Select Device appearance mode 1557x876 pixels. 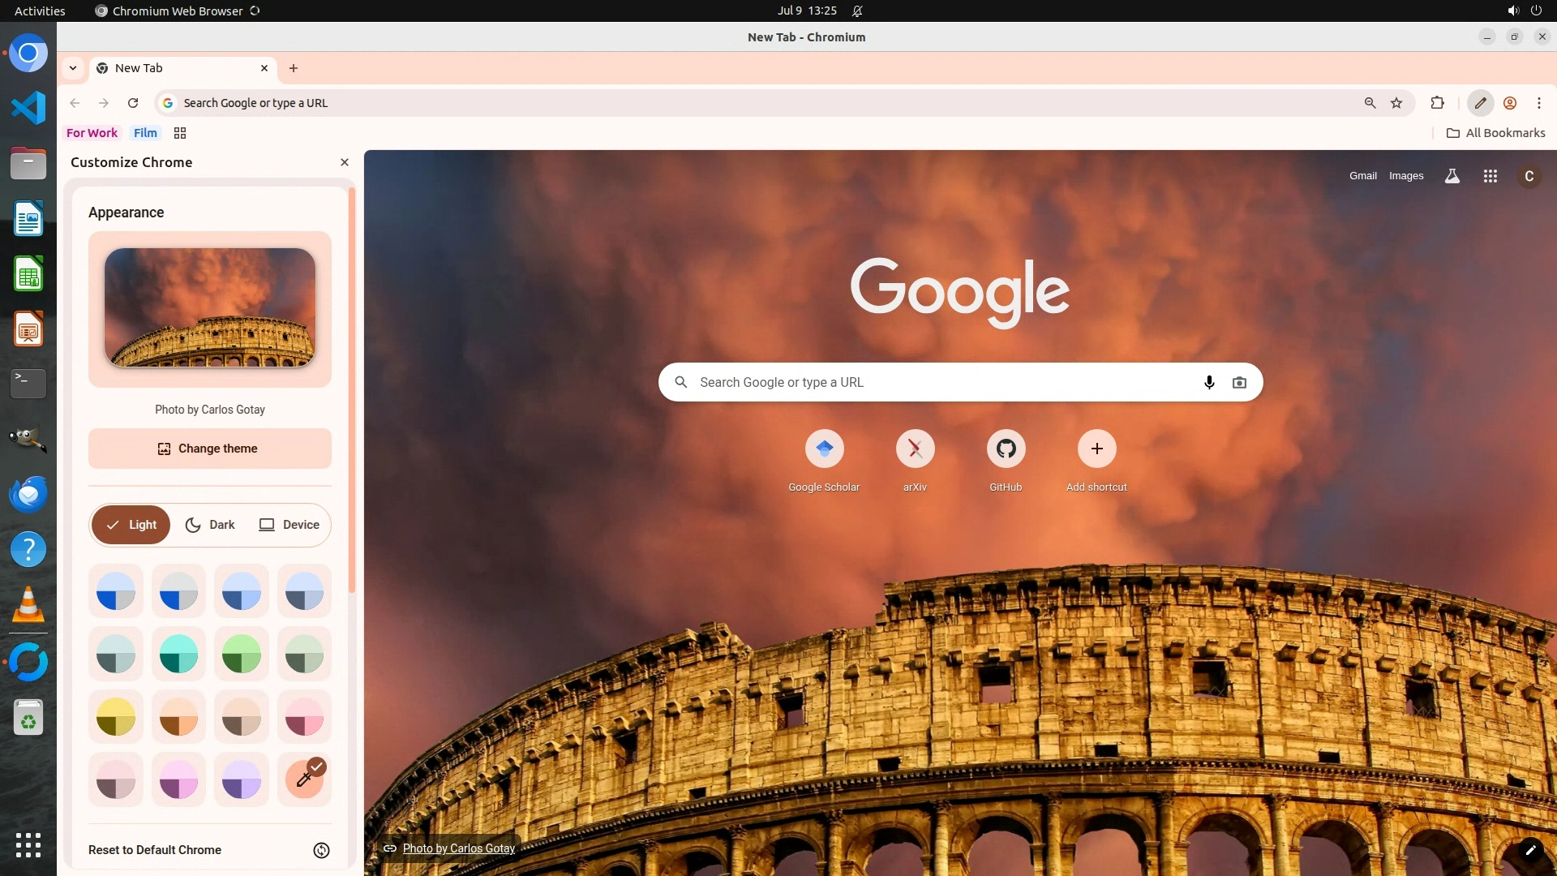click(x=289, y=525)
